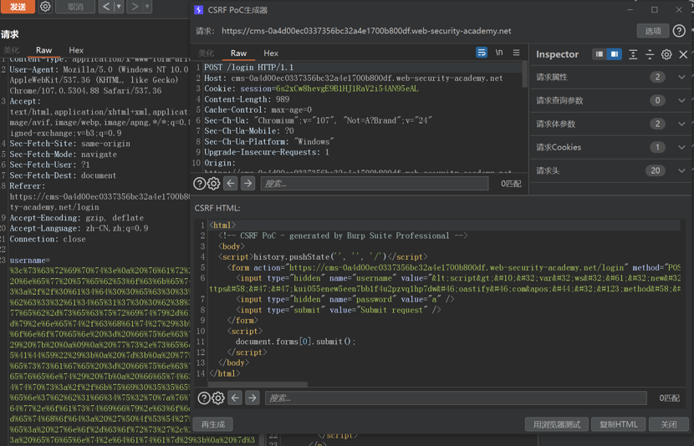
Task: Select Raw tab in left 请求 panel
Action: pos(43,50)
